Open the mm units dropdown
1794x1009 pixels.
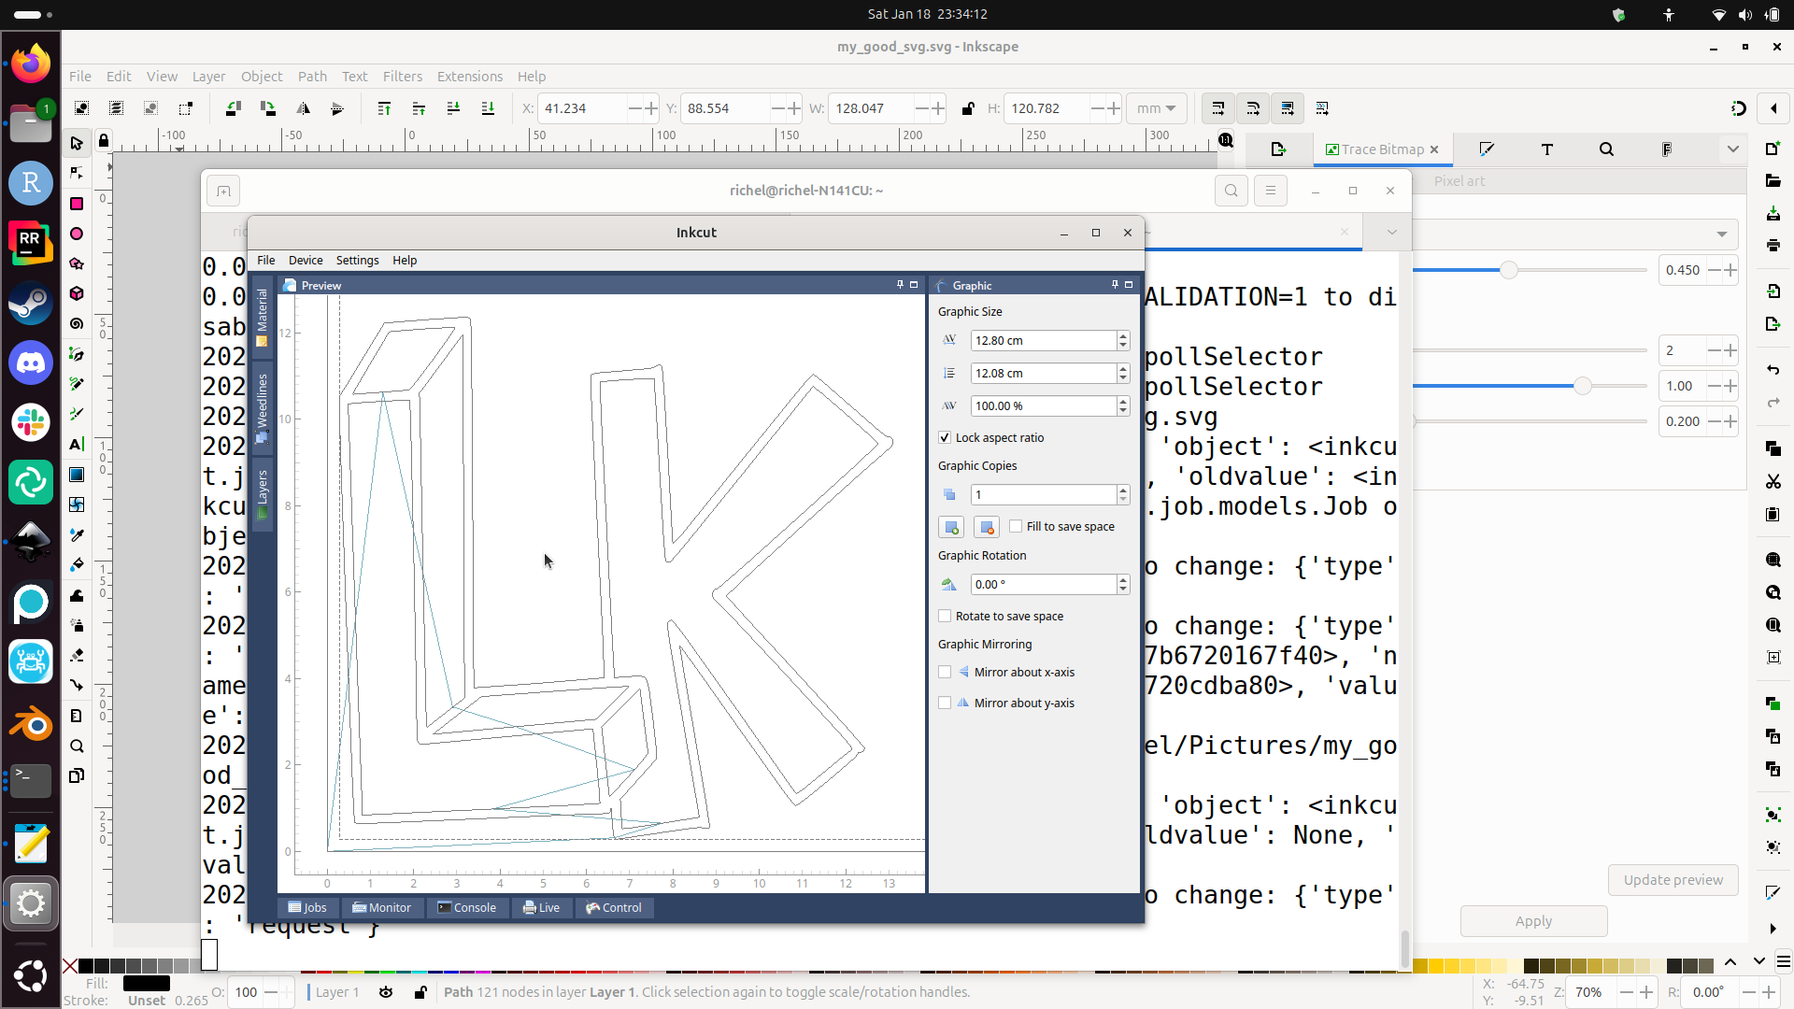pyautogui.click(x=1156, y=108)
